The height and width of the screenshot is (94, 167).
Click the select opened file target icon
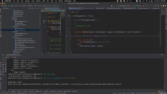tap(30, 8)
